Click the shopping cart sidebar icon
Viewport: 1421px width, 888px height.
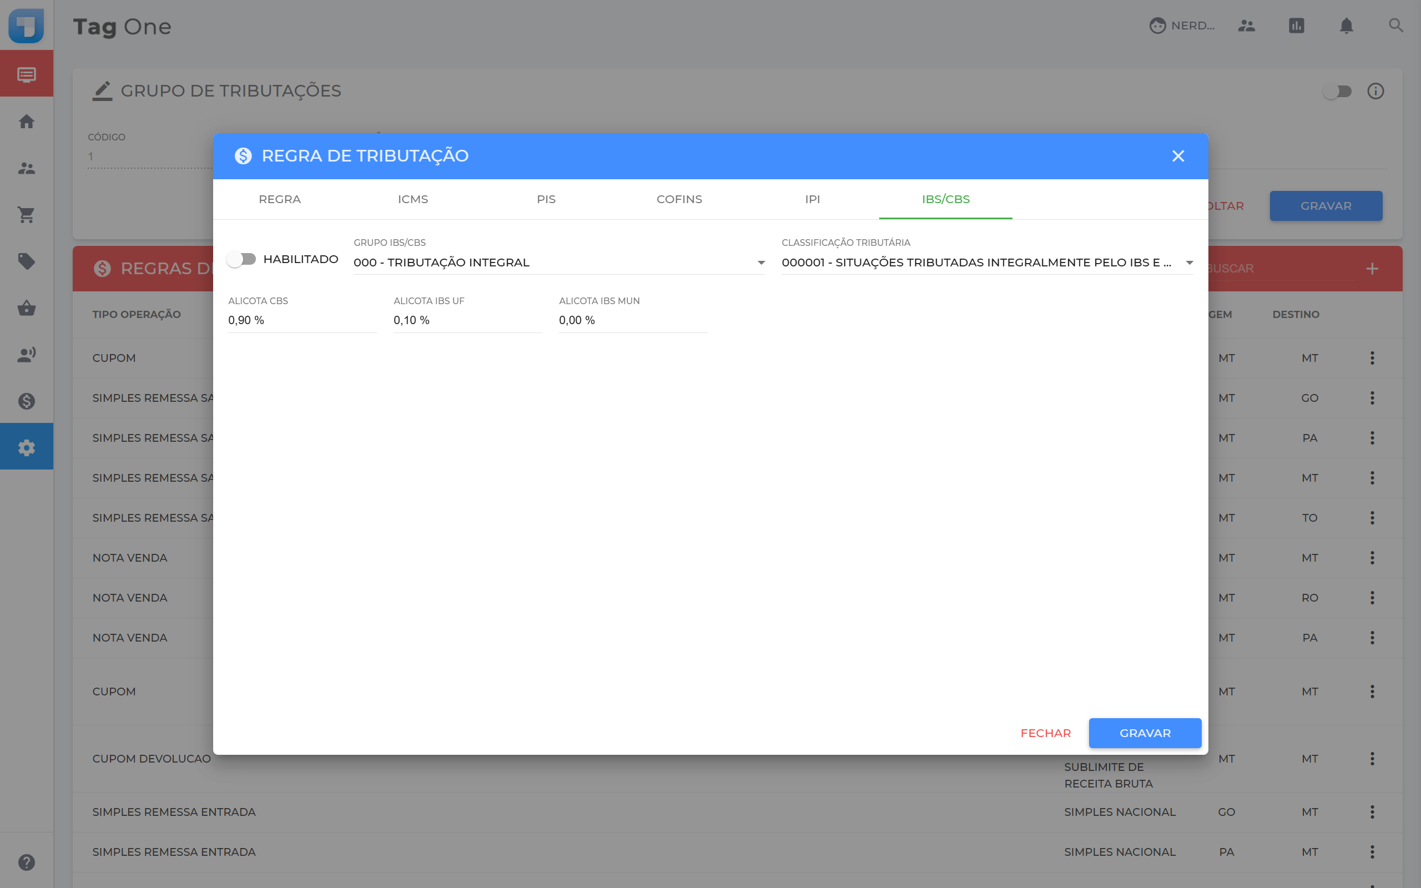[x=27, y=214]
